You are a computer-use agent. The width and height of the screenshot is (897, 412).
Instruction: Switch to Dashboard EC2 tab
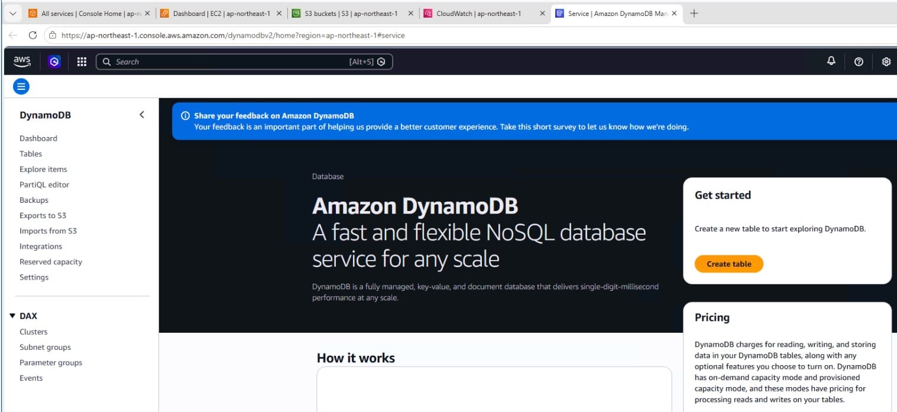(221, 14)
